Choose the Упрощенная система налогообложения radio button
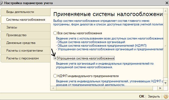Screen dimensions: 169x100 pos(55,58)
